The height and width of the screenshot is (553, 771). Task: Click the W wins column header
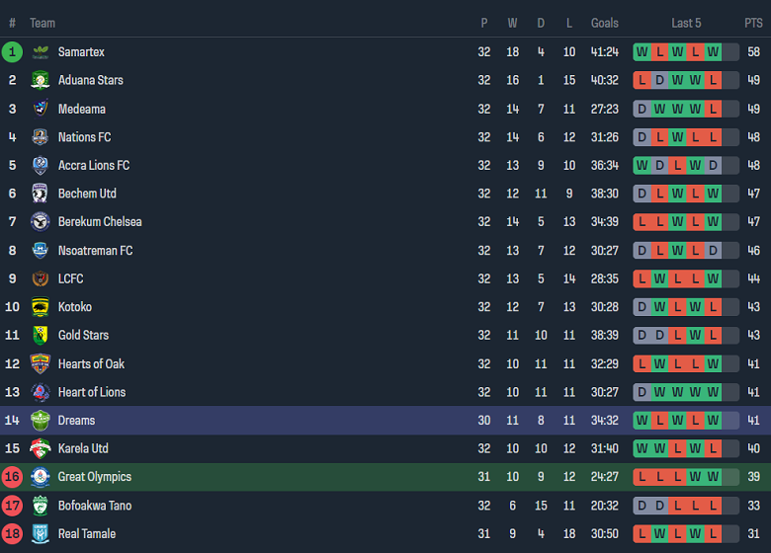[513, 23]
